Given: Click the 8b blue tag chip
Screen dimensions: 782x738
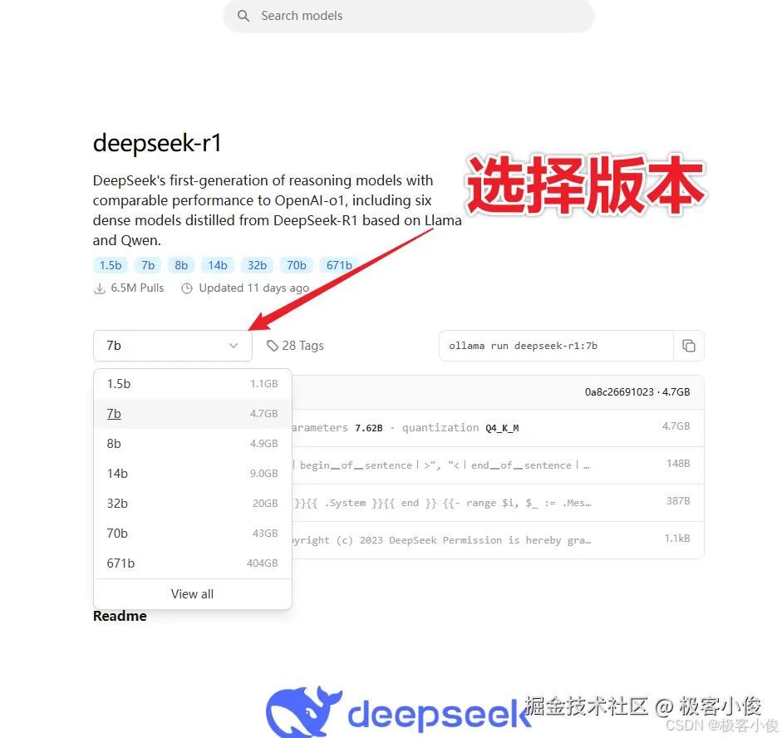Looking at the screenshot, I should tap(181, 265).
